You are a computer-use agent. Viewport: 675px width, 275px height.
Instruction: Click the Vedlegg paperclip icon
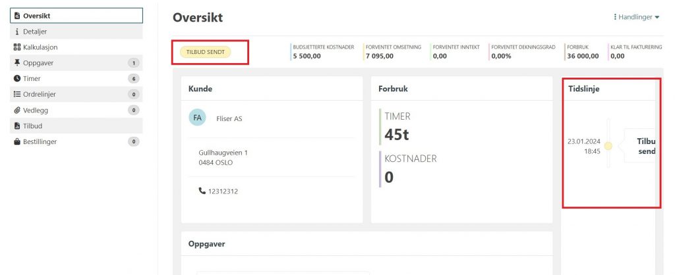coord(17,110)
